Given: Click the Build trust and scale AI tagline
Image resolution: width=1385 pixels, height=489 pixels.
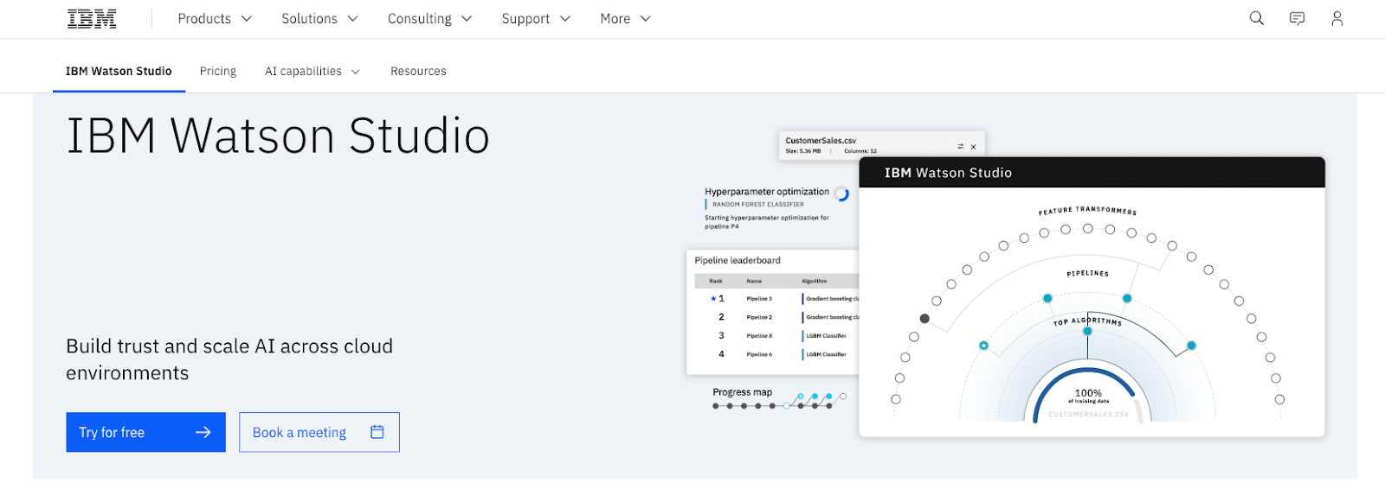Looking at the screenshot, I should pos(229,359).
